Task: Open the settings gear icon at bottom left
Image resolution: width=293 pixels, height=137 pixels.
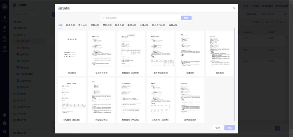Action: 5,131
